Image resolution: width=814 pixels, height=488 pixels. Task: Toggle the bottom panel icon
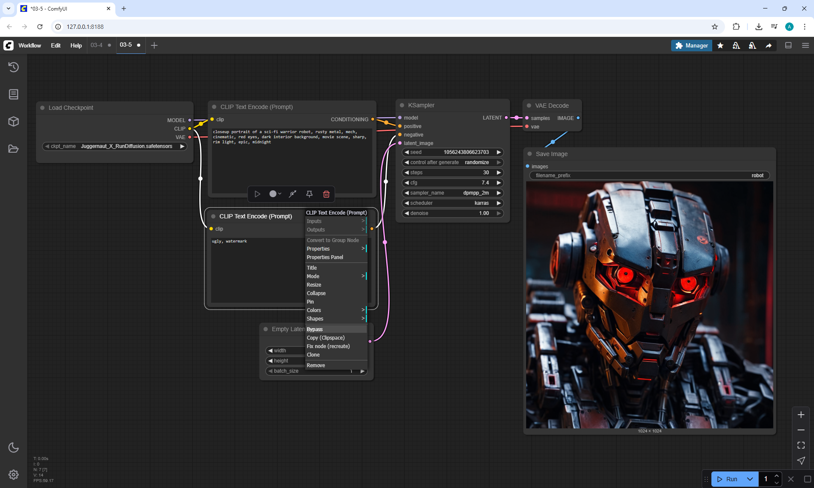click(788, 45)
